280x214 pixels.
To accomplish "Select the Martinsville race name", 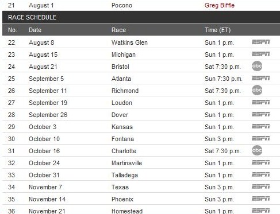I will (x=126, y=163).
